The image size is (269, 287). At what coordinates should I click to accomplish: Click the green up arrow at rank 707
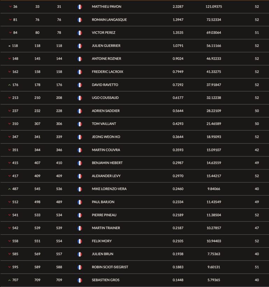[9, 280]
